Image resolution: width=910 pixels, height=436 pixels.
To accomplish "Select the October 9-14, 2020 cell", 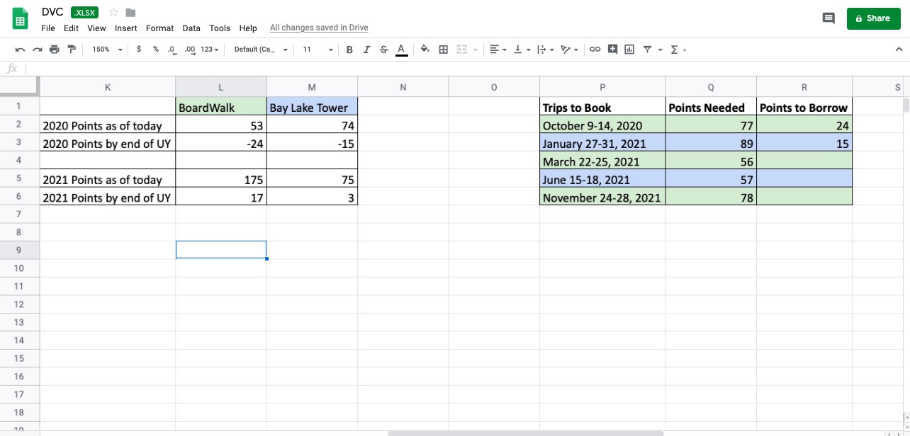I will coord(602,125).
